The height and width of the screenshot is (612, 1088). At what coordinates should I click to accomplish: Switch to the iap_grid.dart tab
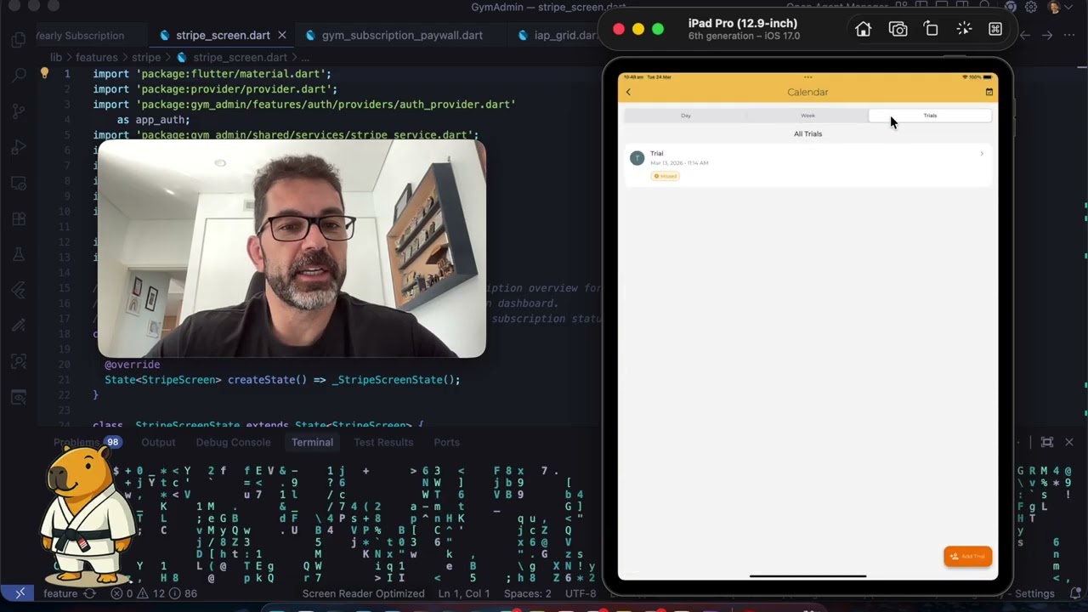tap(565, 36)
